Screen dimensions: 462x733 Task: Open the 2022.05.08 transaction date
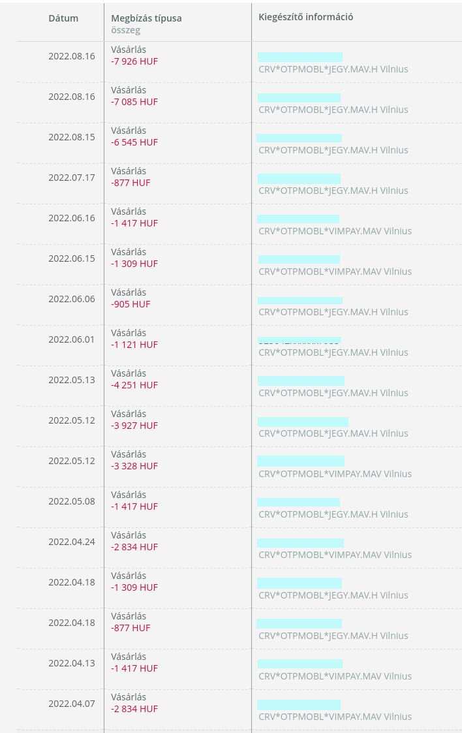(x=72, y=501)
